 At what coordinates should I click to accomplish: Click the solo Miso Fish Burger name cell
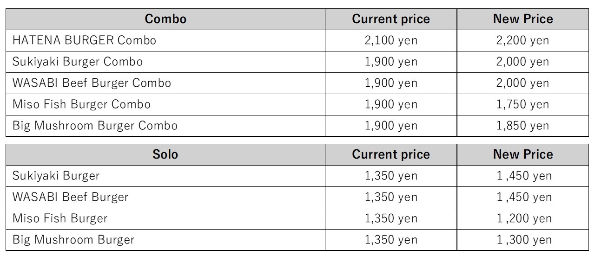click(x=60, y=218)
